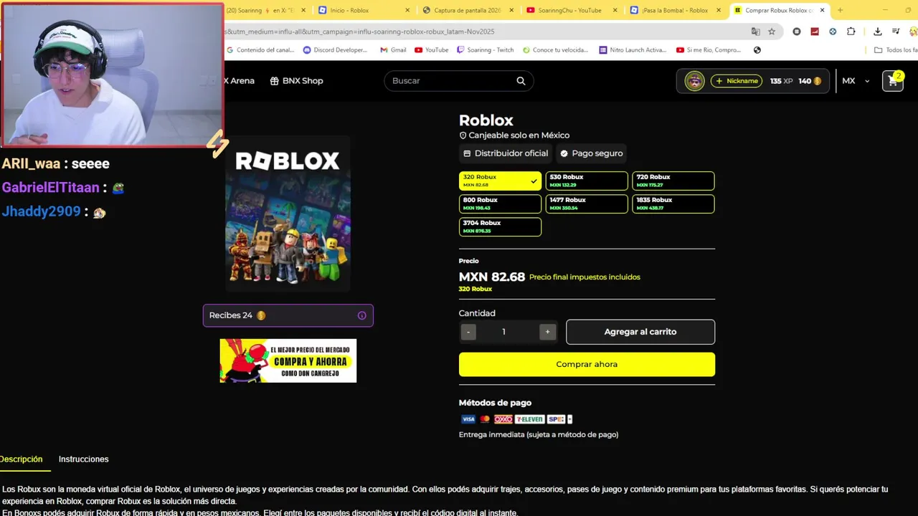Click MXN 82.68 price text
This screenshot has width=918, height=516.
coord(492,277)
